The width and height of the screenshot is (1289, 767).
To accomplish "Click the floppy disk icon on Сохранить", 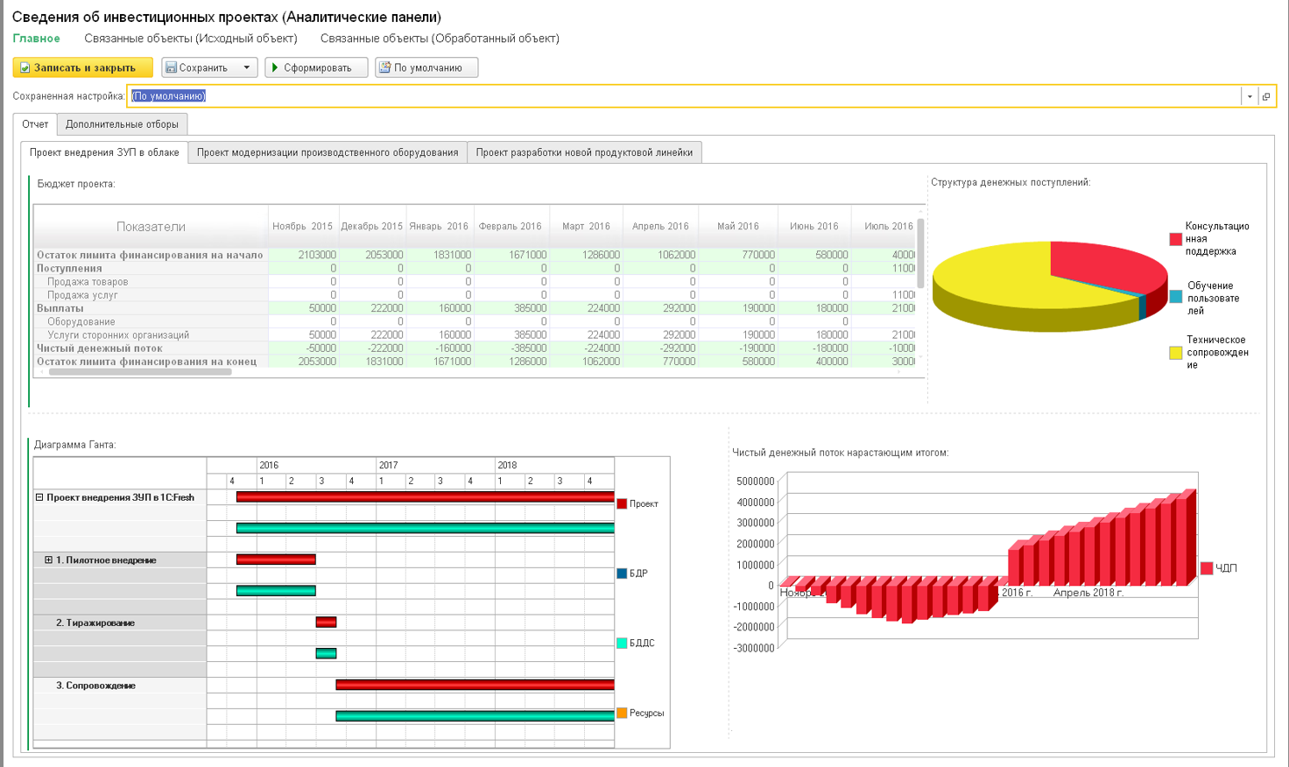I will pyautogui.click(x=171, y=67).
